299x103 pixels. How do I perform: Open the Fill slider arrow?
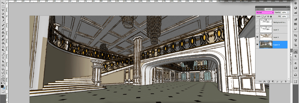pos(288,17)
